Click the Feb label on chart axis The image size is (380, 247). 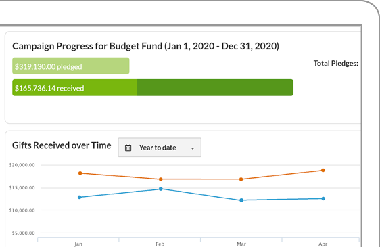coord(160,244)
